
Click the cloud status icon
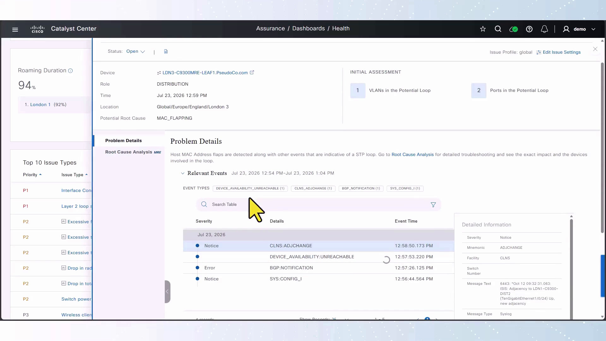(x=514, y=29)
